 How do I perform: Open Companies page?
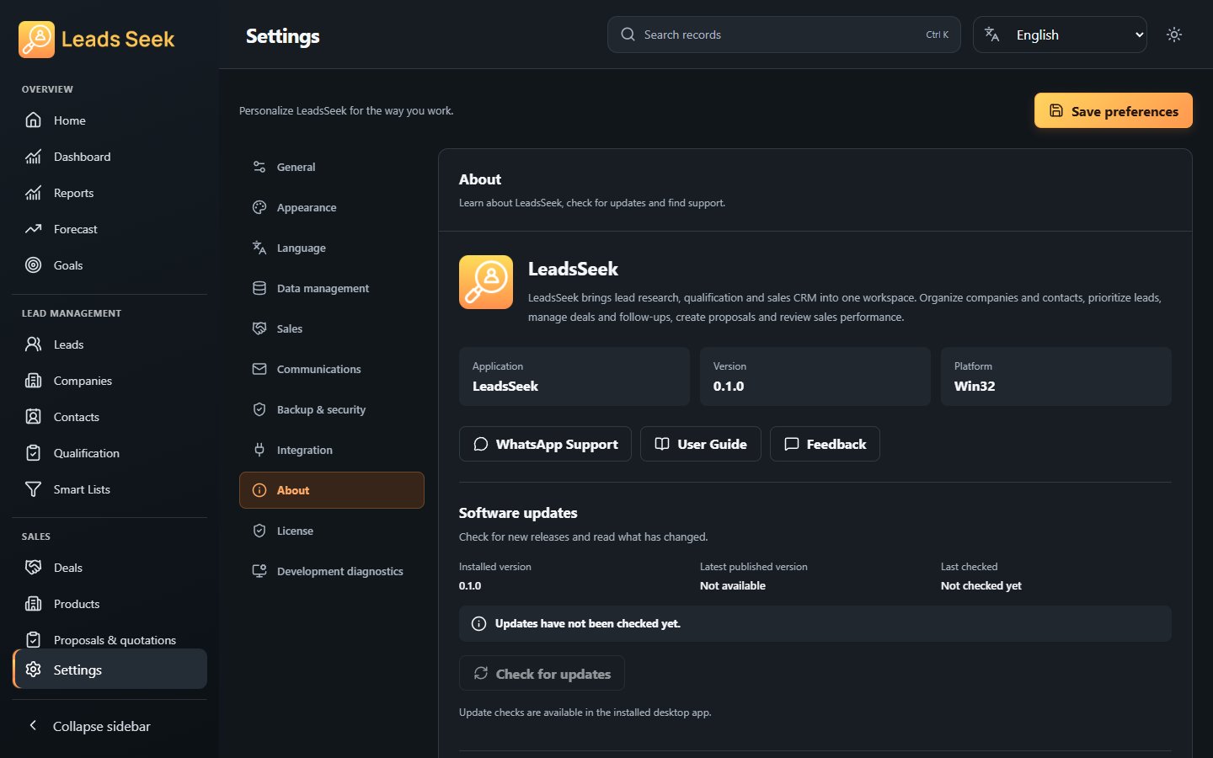click(x=110, y=381)
